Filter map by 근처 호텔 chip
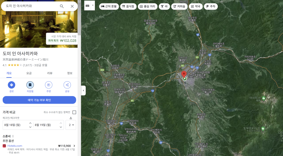 pyautogui.click(x=109, y=6)
